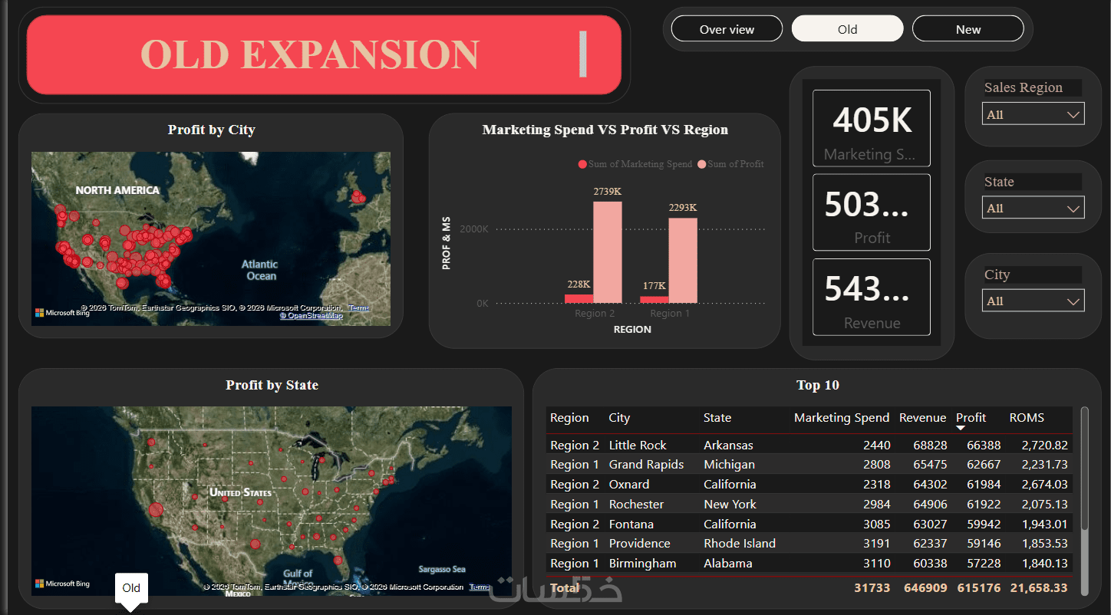Expand the State filter dropdown
The height and width of the screenshot is (615, 1111).
tap(1033, 208)
